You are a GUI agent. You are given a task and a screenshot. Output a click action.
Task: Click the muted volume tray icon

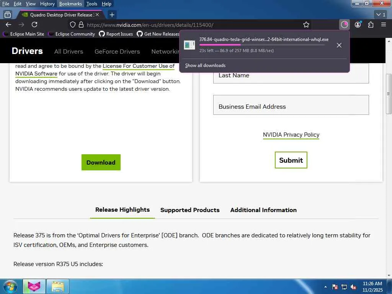[353, 287]
